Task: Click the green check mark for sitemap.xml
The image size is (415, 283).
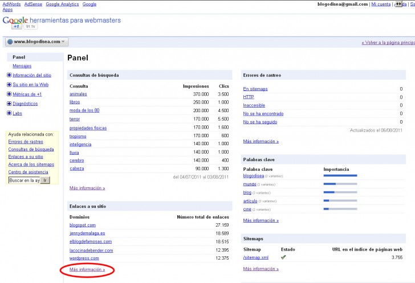Action: click(283, 257)
